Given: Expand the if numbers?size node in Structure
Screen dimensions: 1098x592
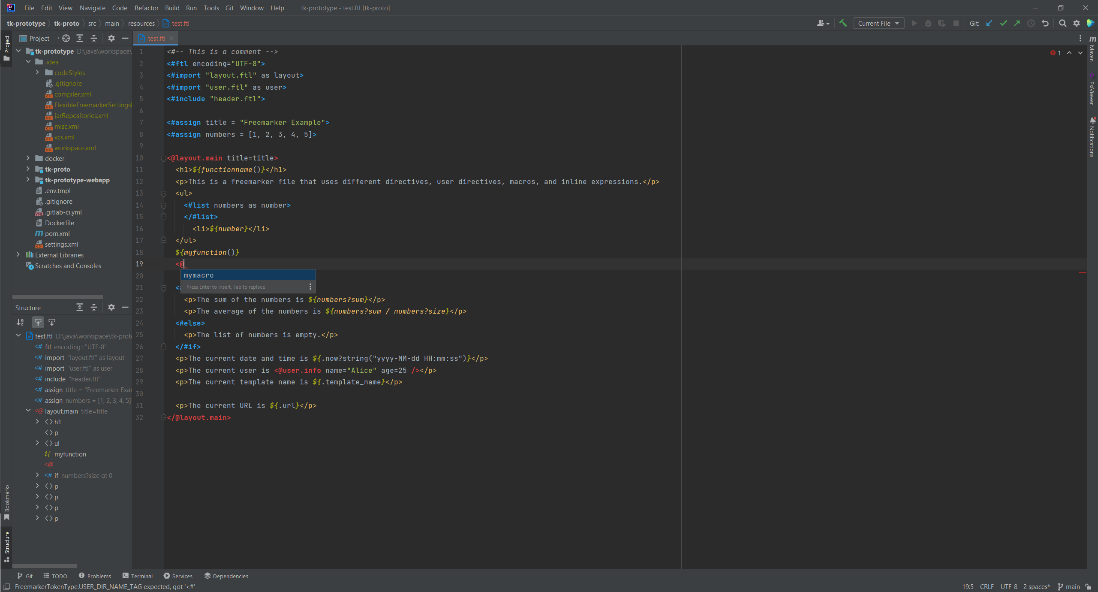Looking at the screenshot, I should 37,475.
